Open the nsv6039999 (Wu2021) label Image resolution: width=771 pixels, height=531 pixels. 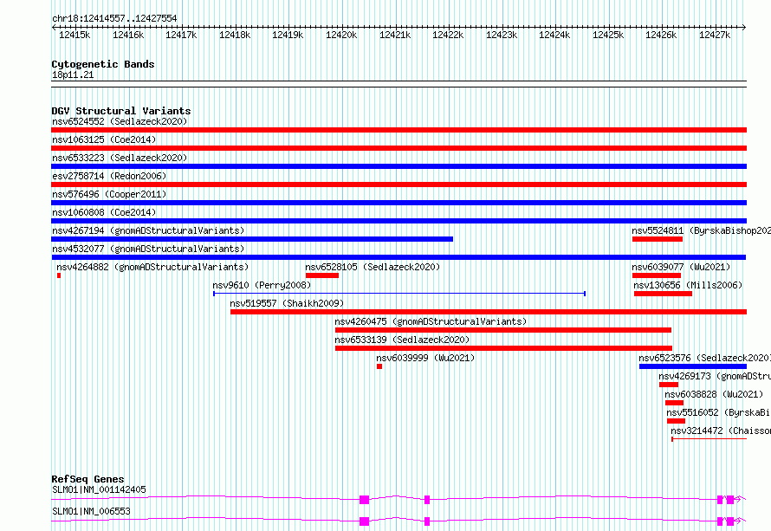(x=425, y=358)
